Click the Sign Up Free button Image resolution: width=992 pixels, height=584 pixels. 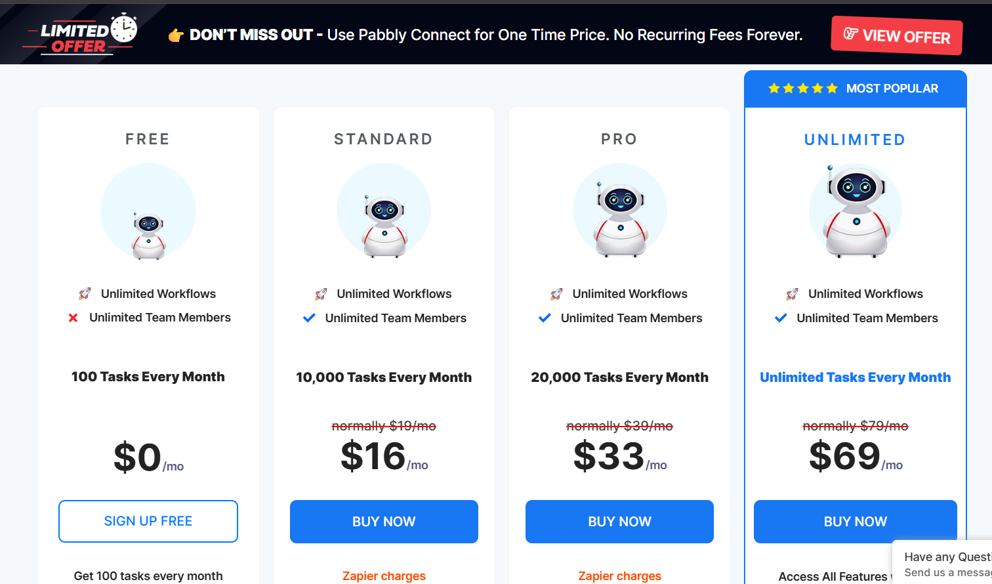click(148, 521)
